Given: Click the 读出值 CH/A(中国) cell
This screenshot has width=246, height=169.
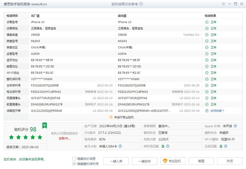Looking at the screenshot, I should [125, 47].
